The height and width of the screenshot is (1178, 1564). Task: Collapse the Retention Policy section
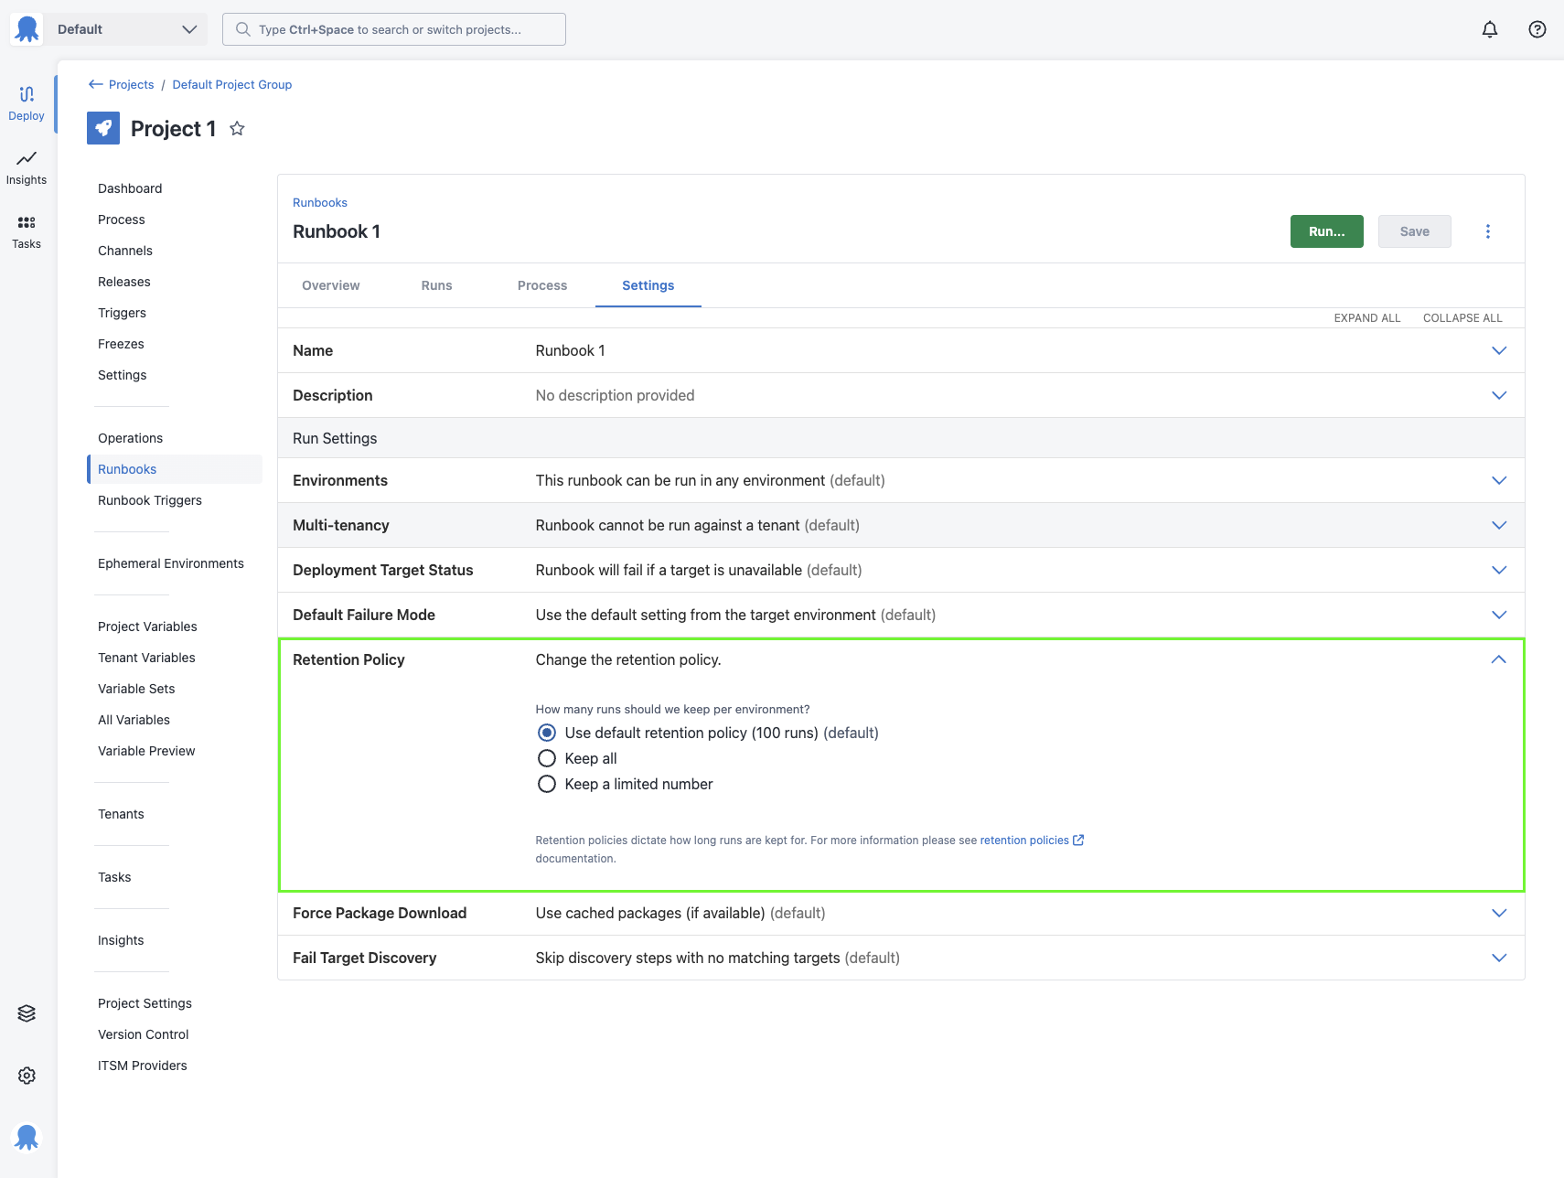click(1498, 659)
